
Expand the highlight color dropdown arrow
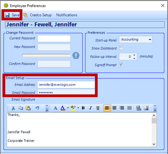pos(78,108)
